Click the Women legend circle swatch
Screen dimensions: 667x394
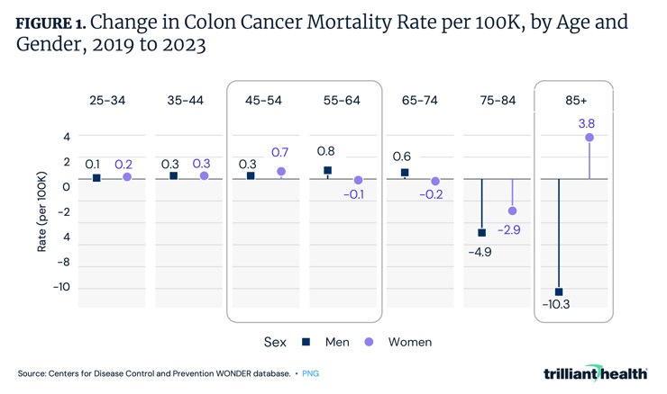click(x=368, y=342)
